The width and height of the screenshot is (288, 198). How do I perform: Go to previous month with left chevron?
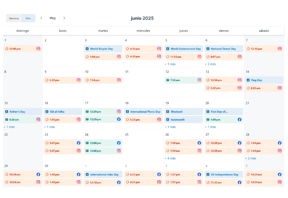click(x=41, y=18)
